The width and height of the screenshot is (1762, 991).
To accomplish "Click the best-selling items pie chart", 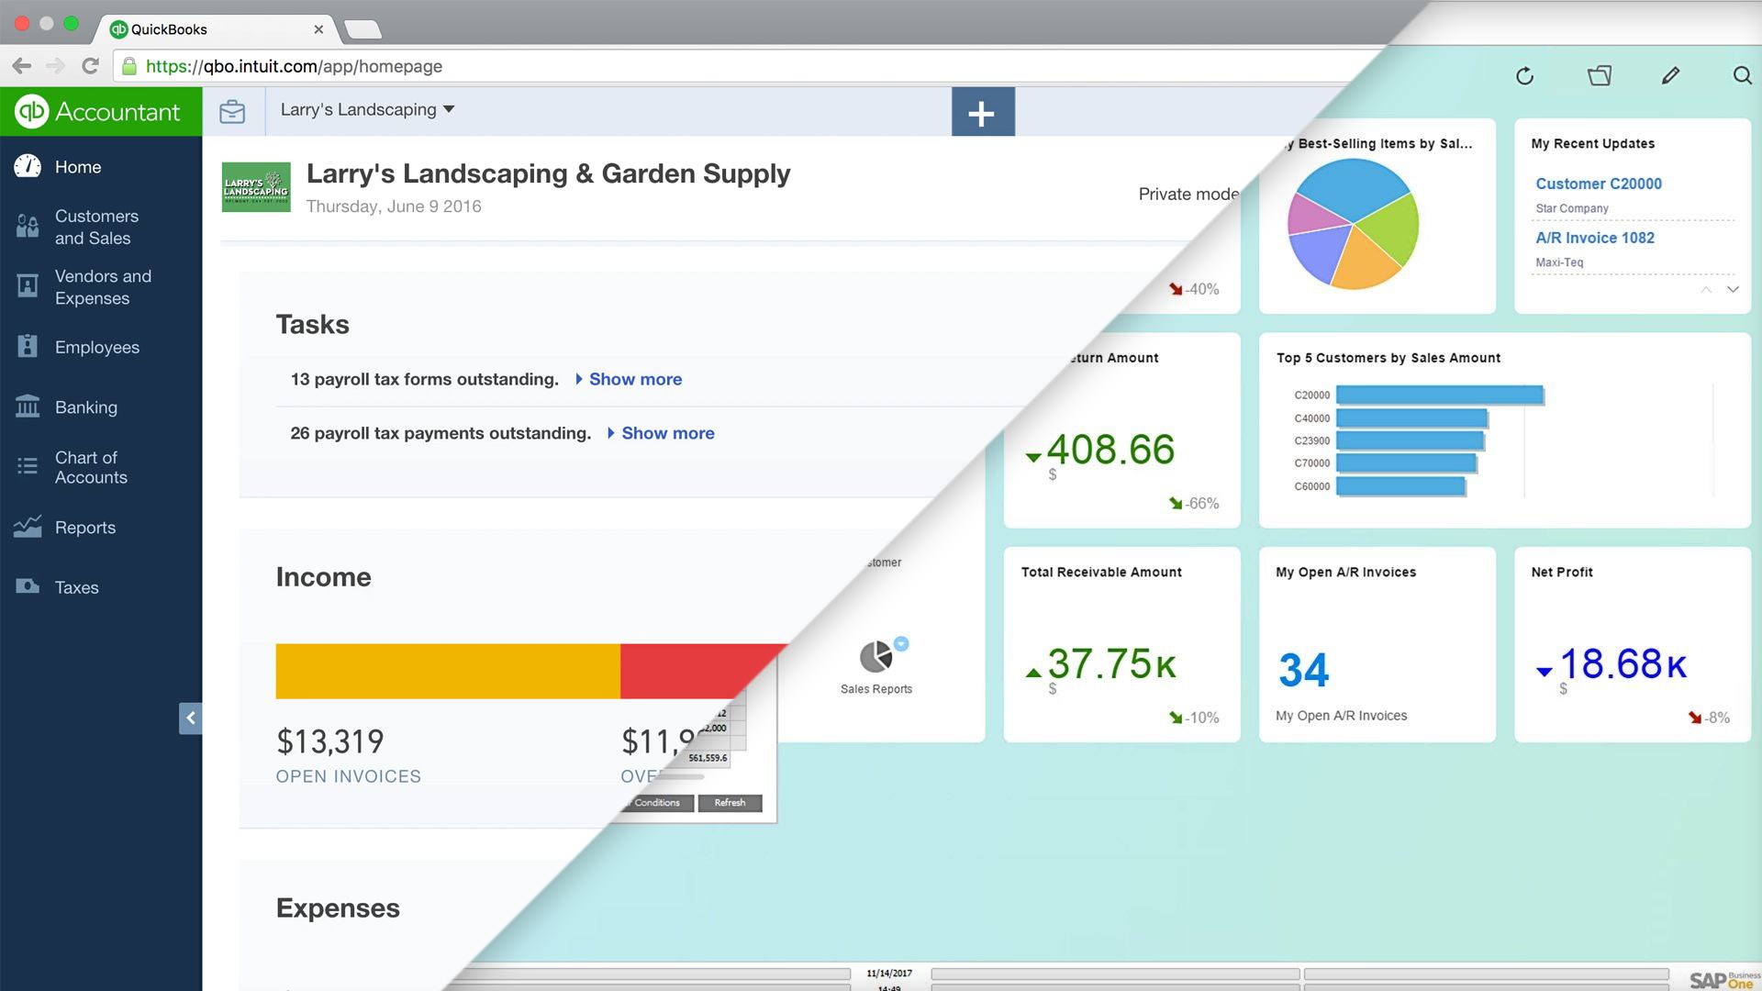I will tap(1353, 224).
